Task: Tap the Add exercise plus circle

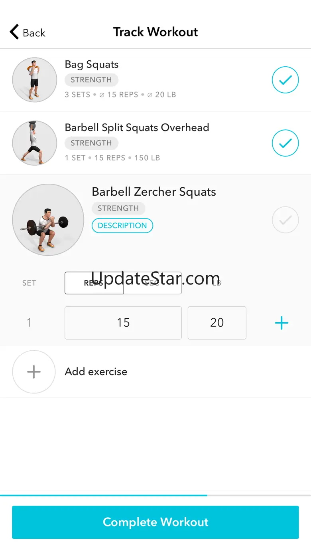Action: click(34, 372)
